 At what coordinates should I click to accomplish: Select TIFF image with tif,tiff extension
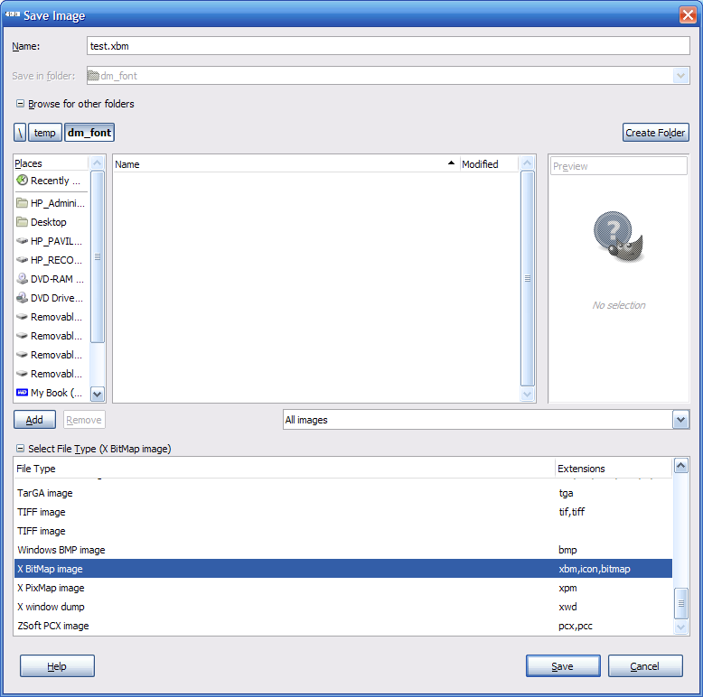(343, 512)
